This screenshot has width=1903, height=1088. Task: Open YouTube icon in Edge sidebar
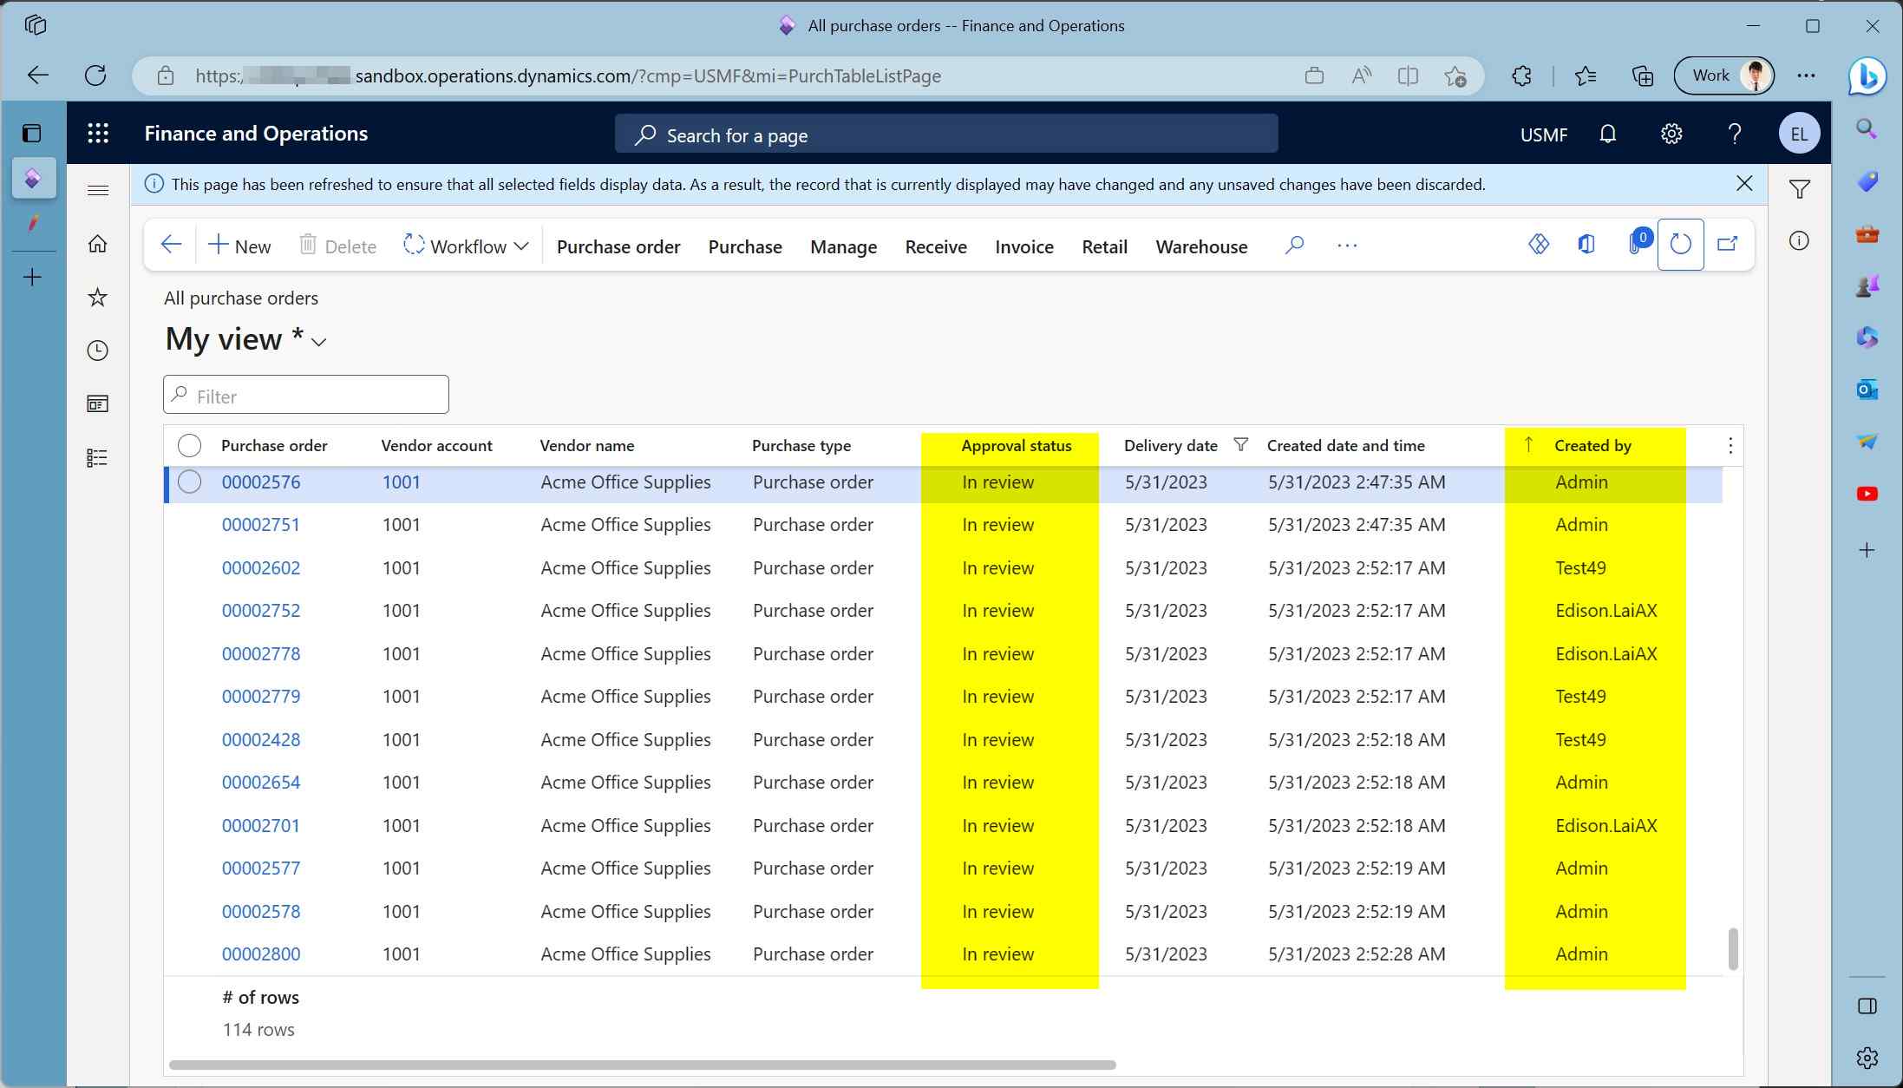[1867, 494]
